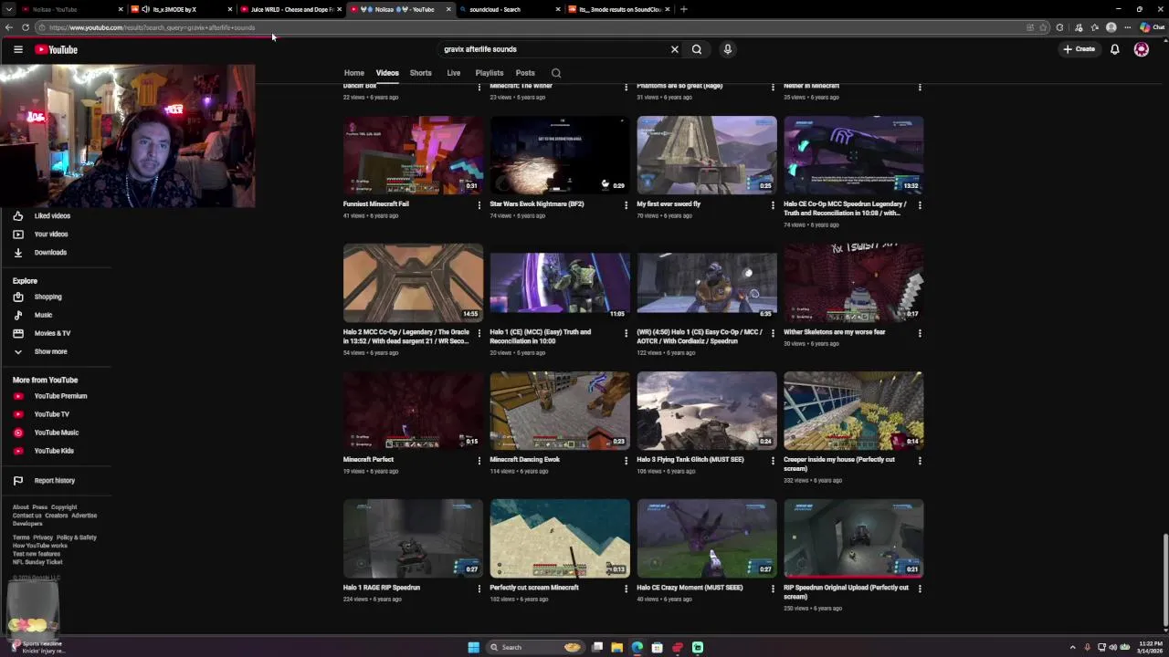This screenshot has width=1169, height=657.
Task: Open Report history flag item
Action: coord(54,480)
